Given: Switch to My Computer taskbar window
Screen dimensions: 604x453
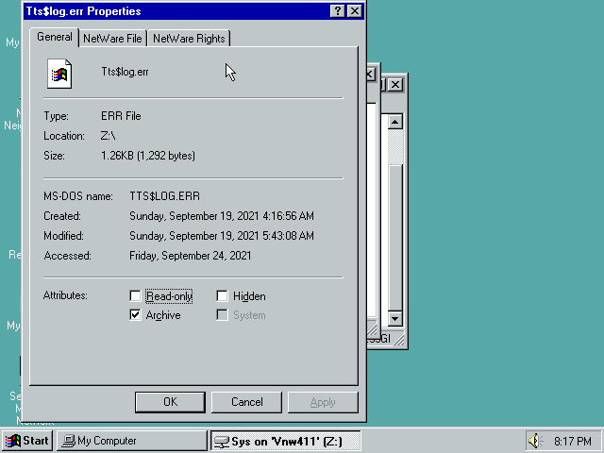Looking at the screenshot, I should [132, 441].
